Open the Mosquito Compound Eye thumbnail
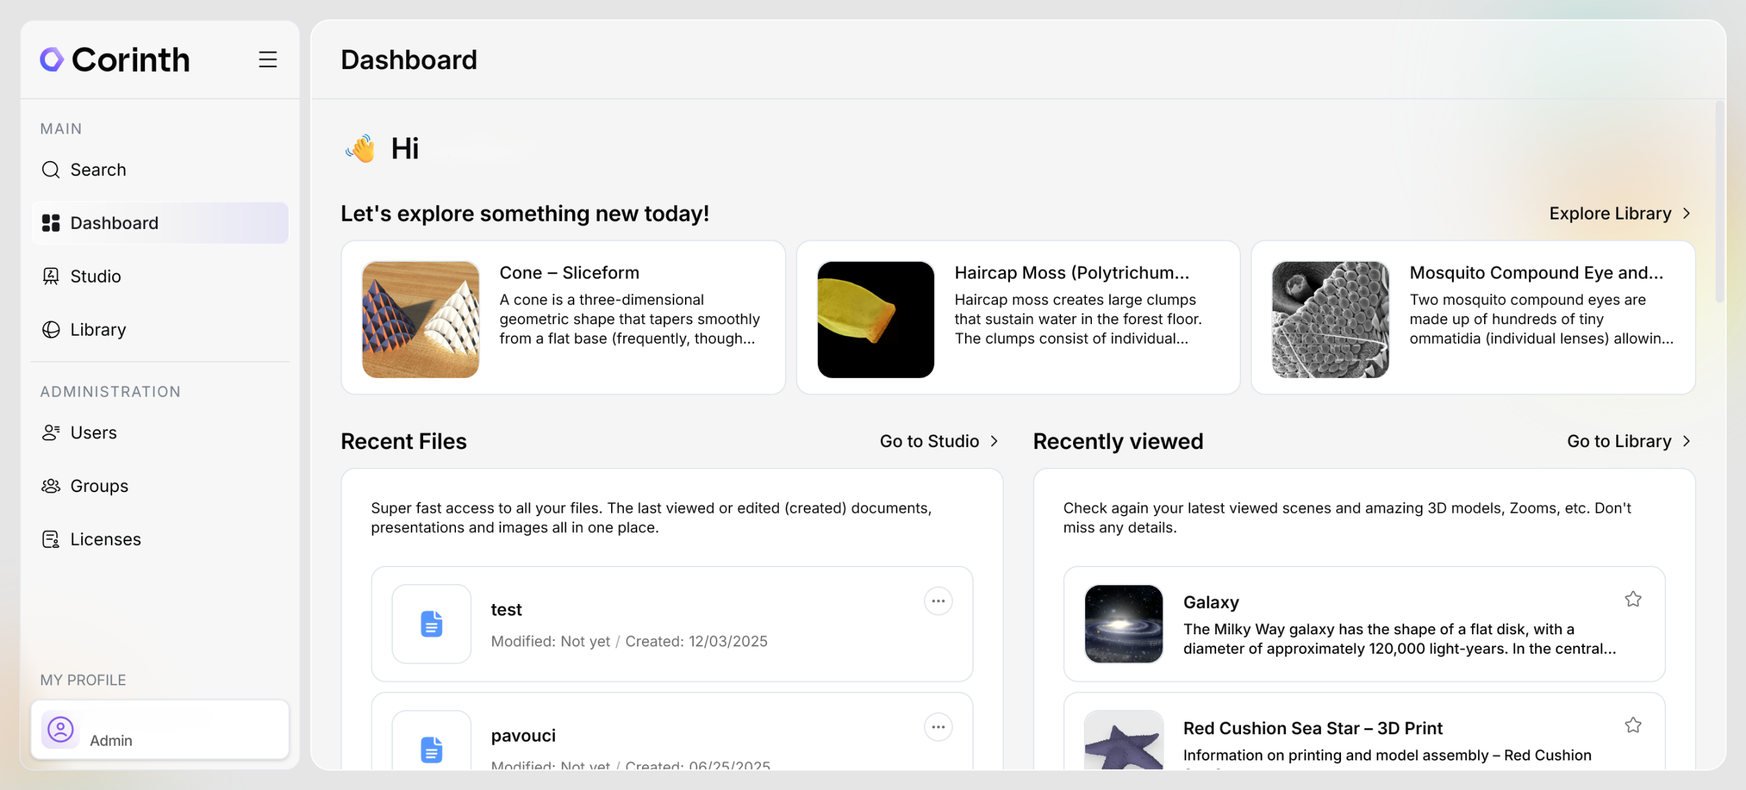Image resolution: width=1746 pixels, height=790 pixels. pyautogui.click(x=1330, y=319)
